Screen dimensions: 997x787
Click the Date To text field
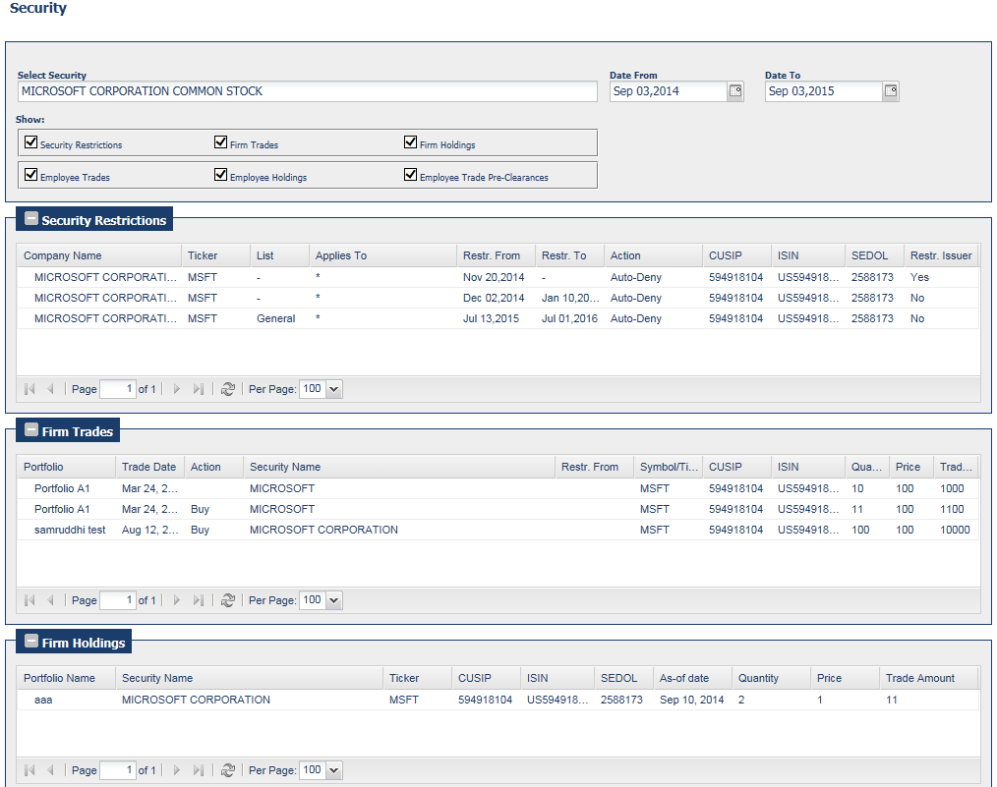click(x=823, y=90)
